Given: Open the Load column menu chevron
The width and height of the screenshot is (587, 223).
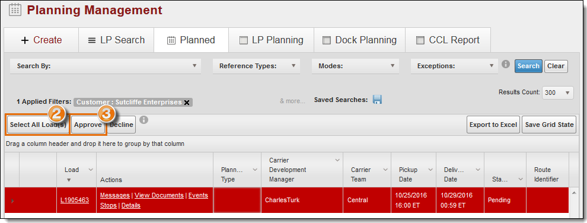Looking at the screenshot, I should pos(90,170).
